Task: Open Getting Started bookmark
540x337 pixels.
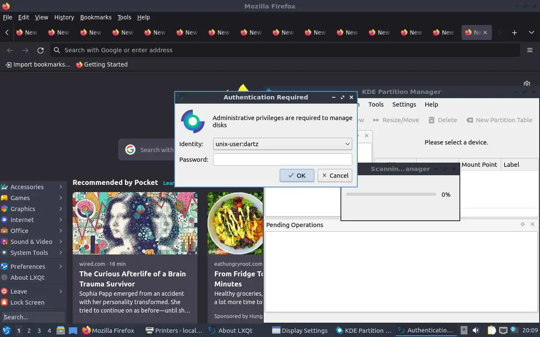Action: (x=102, y=64)
